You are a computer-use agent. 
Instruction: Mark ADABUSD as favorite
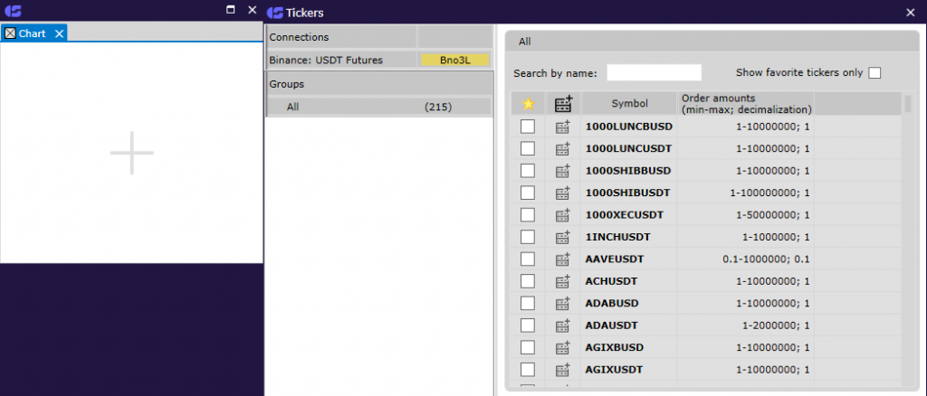528,304
